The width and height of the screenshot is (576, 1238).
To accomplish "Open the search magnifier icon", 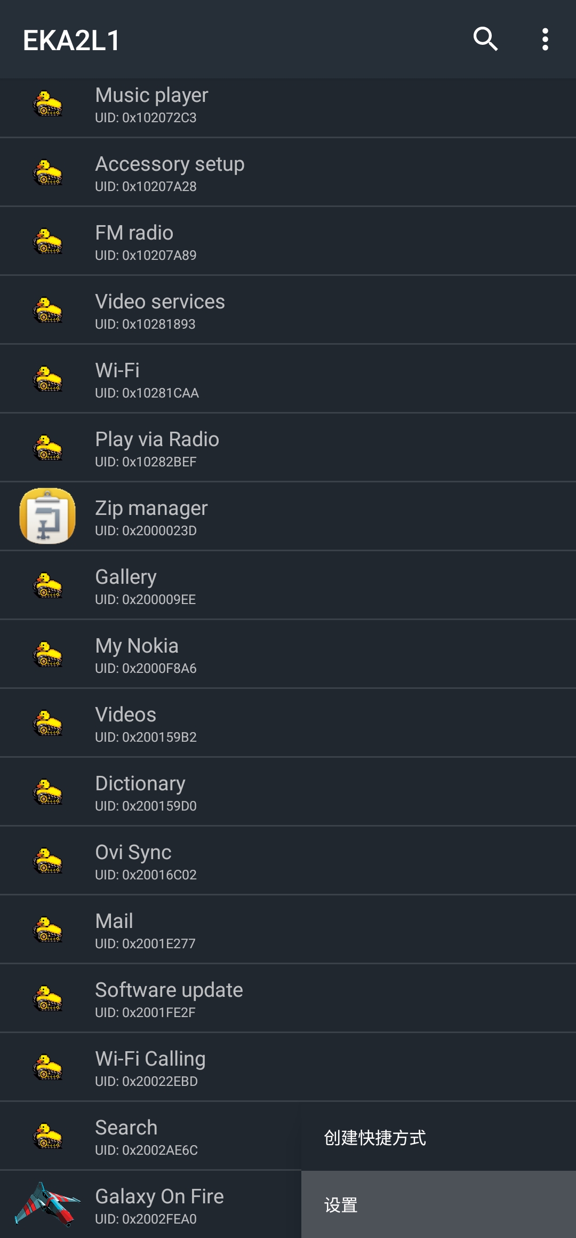I will tap(485, 39).
